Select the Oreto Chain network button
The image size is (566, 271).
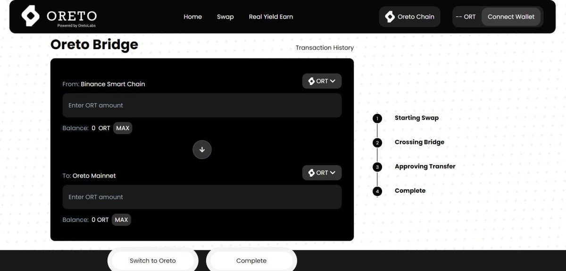pyautogui.click(x=409, y=17)
